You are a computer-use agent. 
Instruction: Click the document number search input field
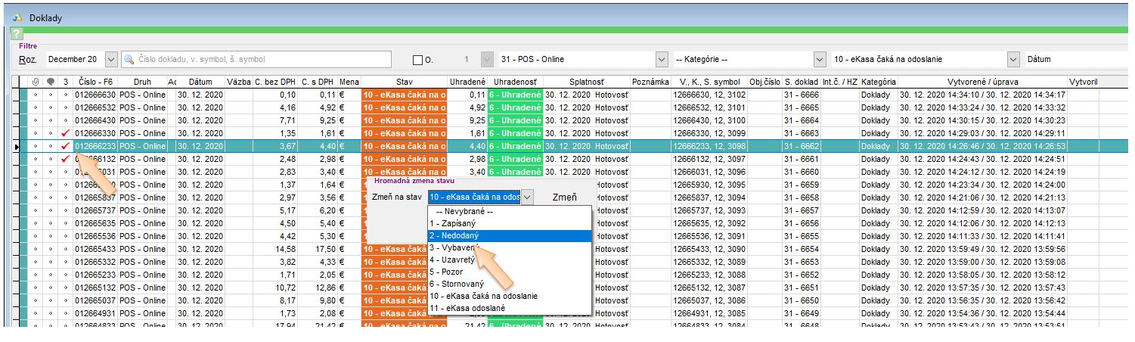(261, 59)
